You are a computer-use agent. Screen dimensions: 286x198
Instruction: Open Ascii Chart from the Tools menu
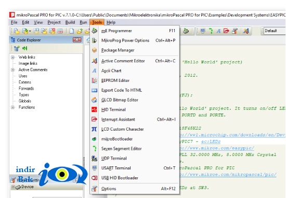[135, 70]
